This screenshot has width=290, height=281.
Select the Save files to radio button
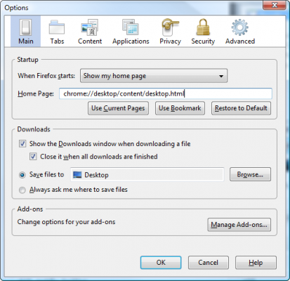pos(22,175)
